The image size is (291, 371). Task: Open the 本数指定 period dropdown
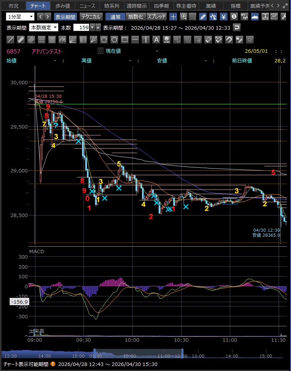tap(43, 27)
